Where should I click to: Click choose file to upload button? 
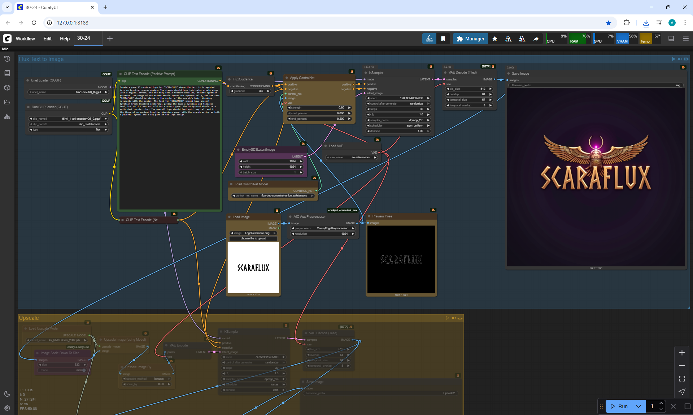tap(253, 238)
